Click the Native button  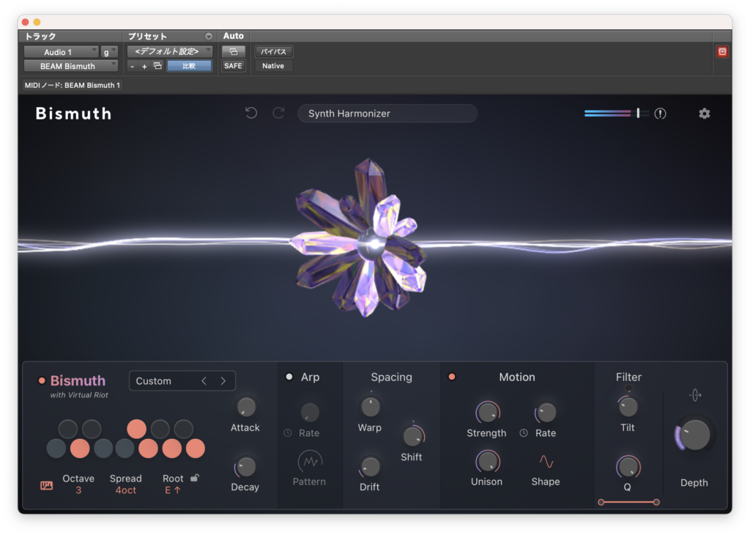click(x=273, y=65)
